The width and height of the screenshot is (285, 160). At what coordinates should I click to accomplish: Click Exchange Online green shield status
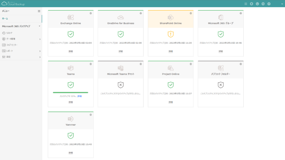coord(71,34)
